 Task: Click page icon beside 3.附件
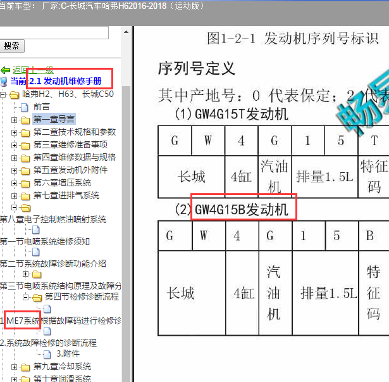point(47,354)
